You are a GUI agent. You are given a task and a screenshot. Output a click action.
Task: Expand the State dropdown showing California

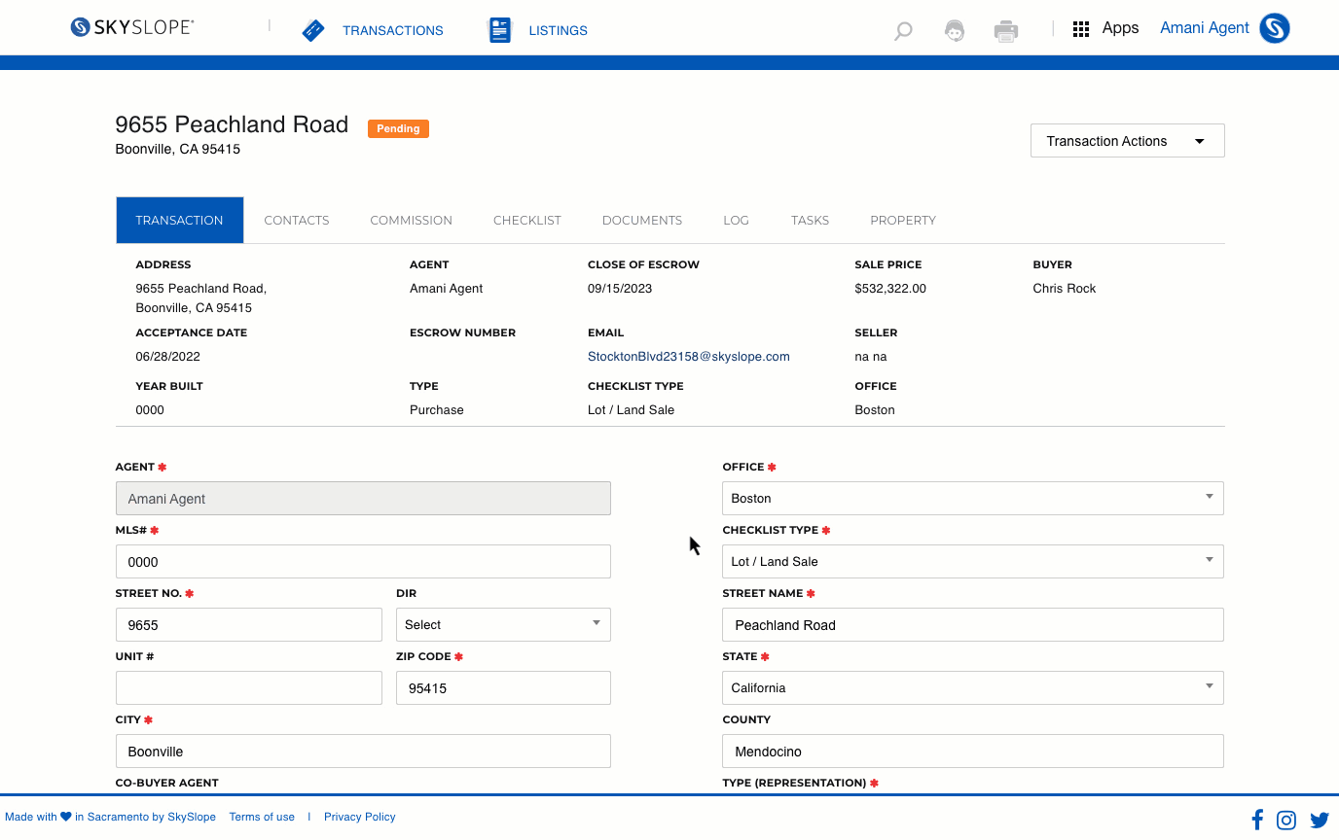(972, 687)
